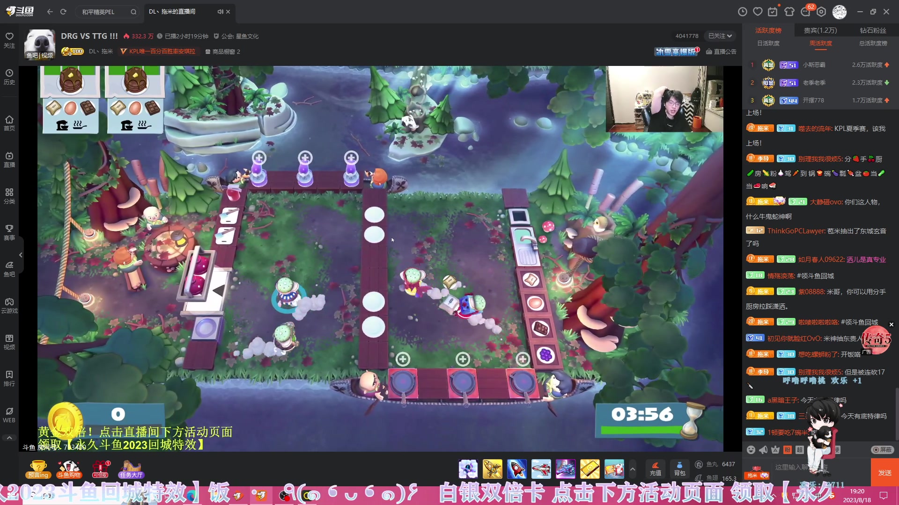Image resolution: width=899 pixels, height=505 pixels.
Task: Click the megaphone broadcast icon in chat toolbar
Action: [x=763, y=450]
